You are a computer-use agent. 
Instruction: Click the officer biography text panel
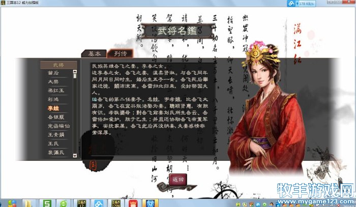tap(153, 109)
